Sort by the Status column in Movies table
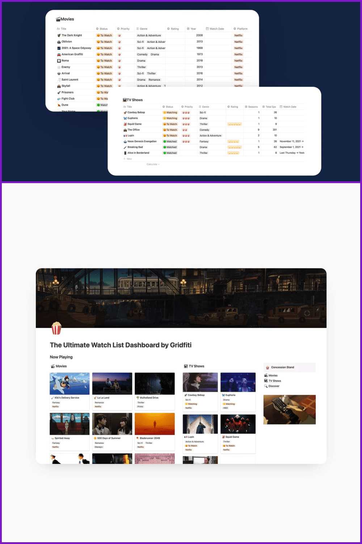The height and width of the screenshot is (544, 362). click(102, 29)
